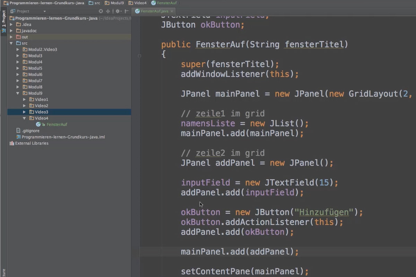Click the External Libraries bar-chart icon
This screenshot has width=416, height=277.
(x=12, y=143)
